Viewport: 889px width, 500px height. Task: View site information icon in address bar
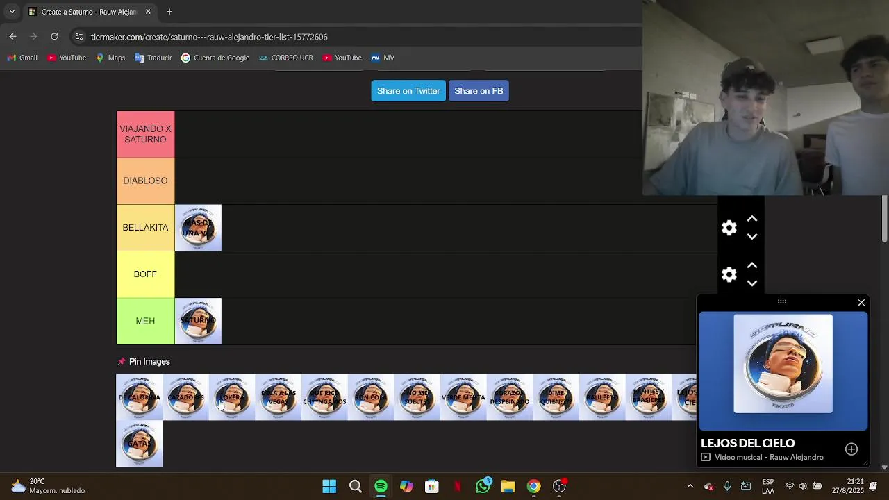(x=79, y=37)
